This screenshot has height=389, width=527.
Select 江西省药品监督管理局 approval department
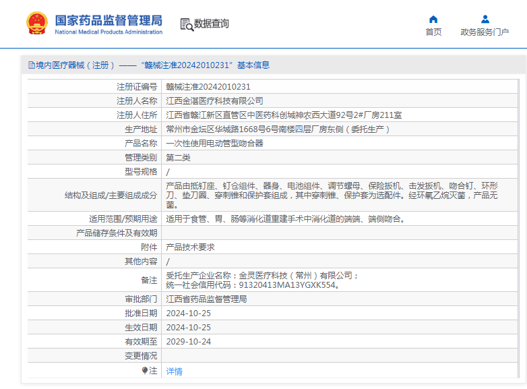pos(206,299)
